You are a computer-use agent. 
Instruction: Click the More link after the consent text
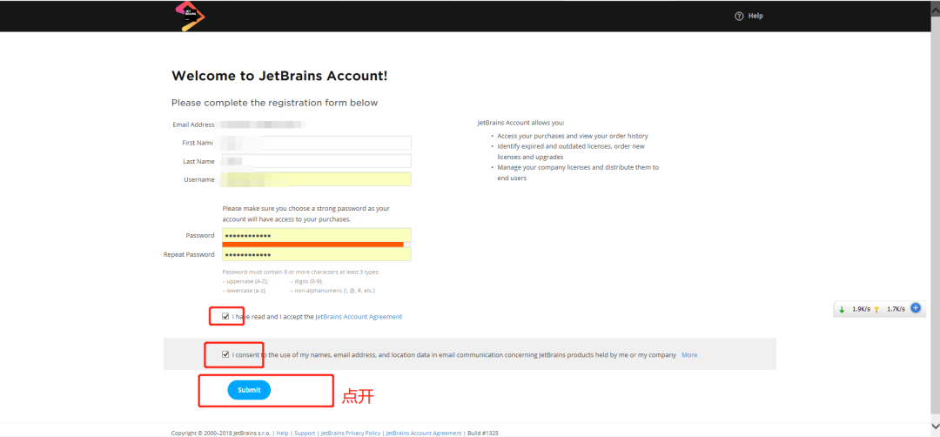tap(689, 355)
